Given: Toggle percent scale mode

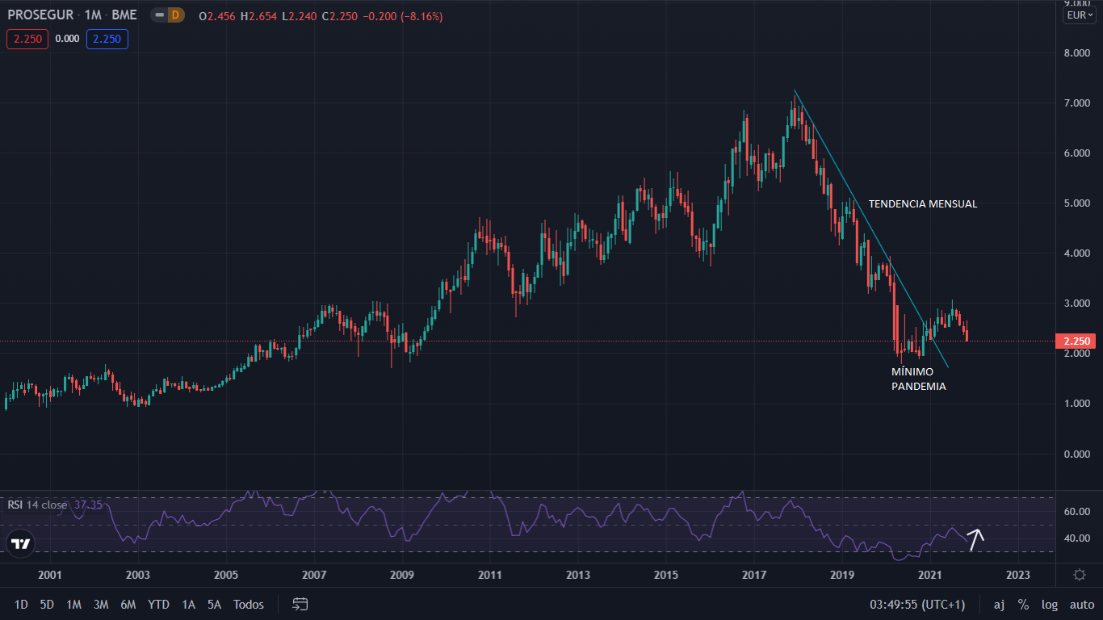Looking at the screenshot, I should click(x=1023, y=604).
